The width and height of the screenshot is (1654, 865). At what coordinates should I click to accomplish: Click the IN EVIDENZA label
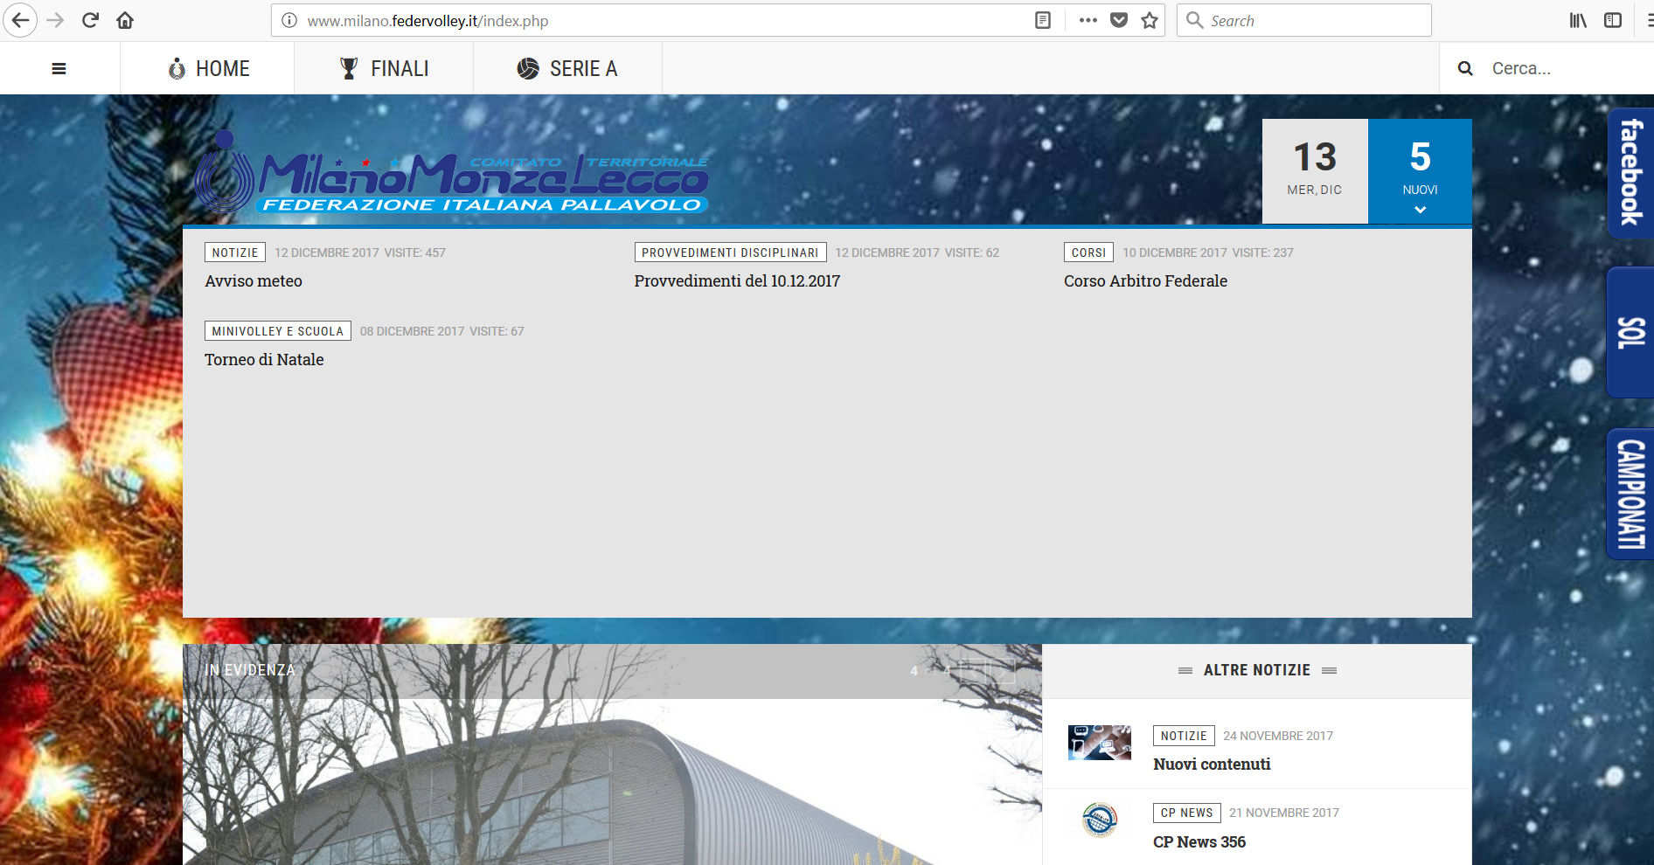(250, 670)
